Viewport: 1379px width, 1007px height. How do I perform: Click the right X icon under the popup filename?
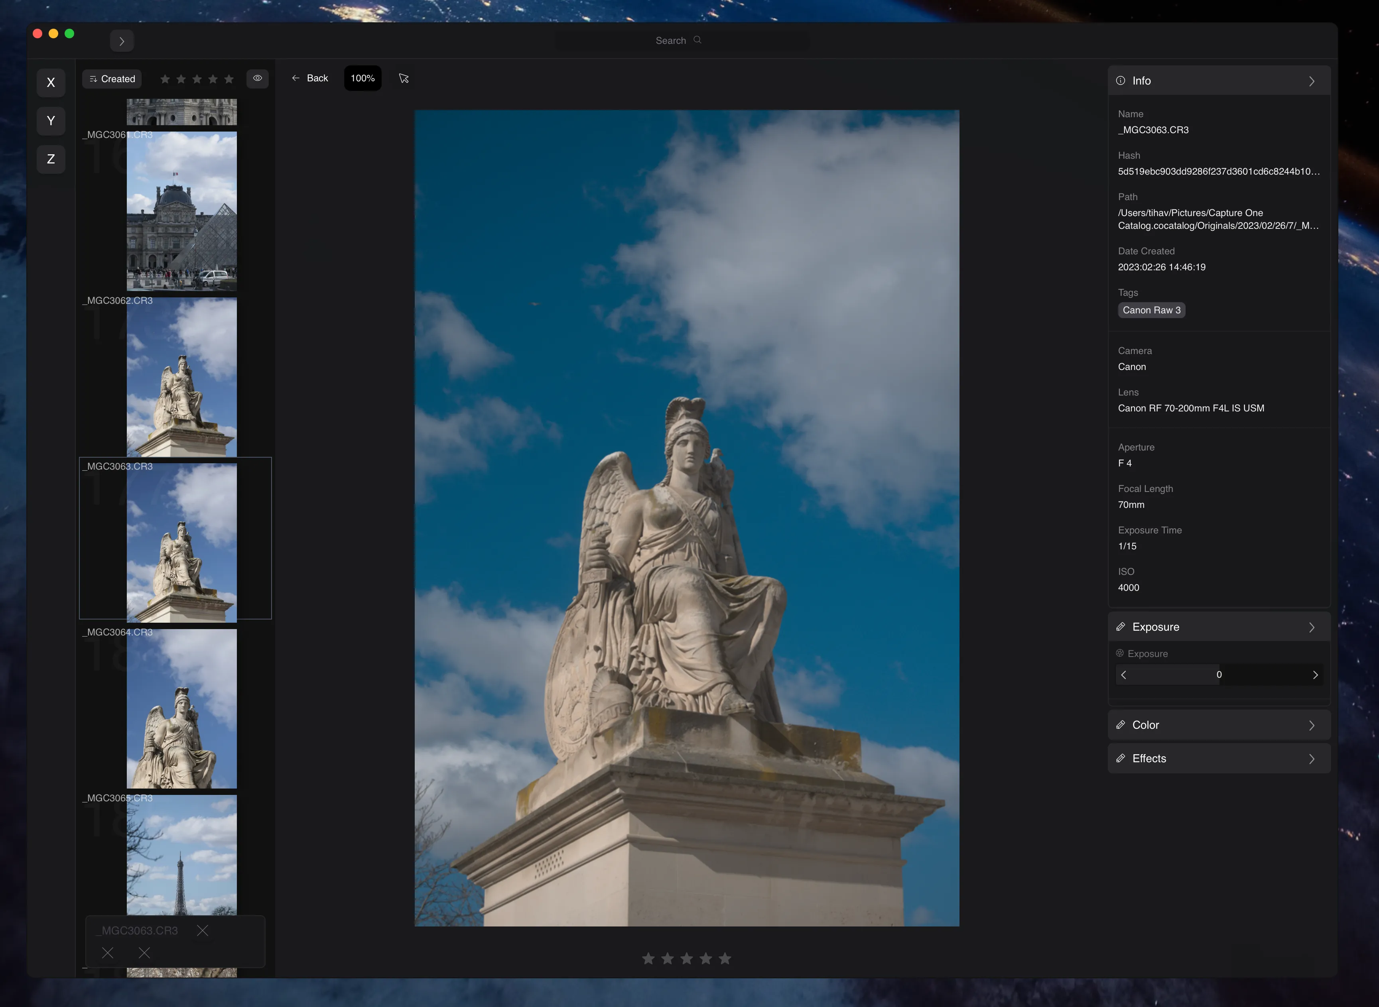click(144, 952)
